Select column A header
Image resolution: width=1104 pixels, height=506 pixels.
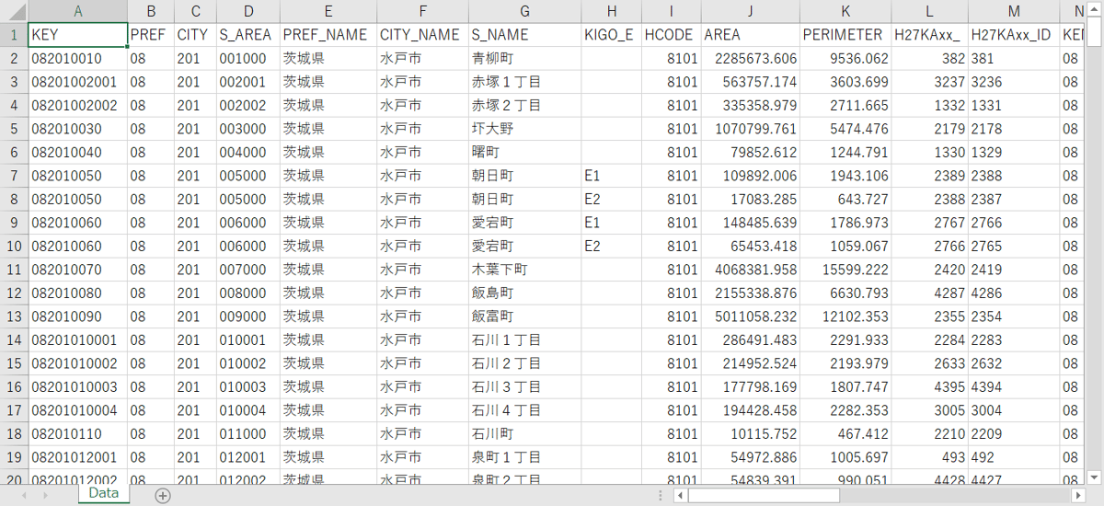click(x=77, y=11)
